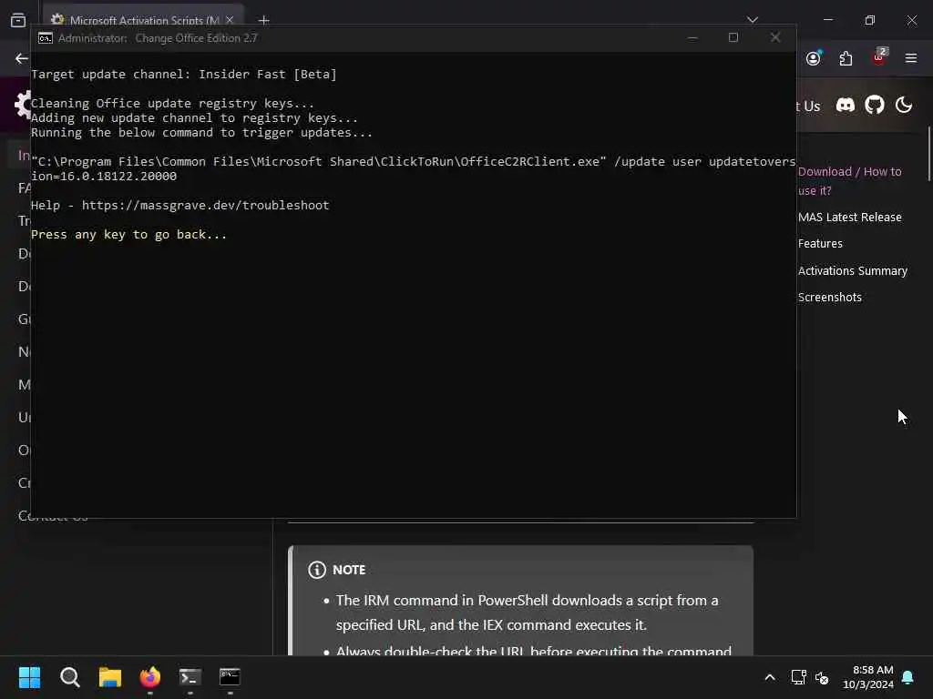Click the 'Press any key to go back' text

point(128,234)
